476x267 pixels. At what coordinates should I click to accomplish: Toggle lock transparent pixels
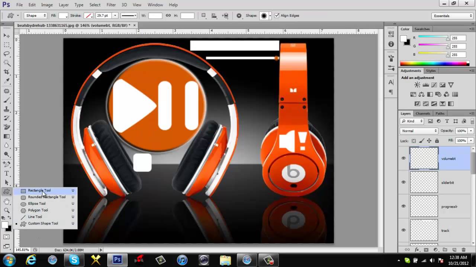pyautogui.click(x=414, y=141)
